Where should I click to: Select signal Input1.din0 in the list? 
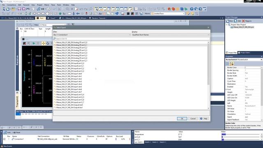(69, 74)
